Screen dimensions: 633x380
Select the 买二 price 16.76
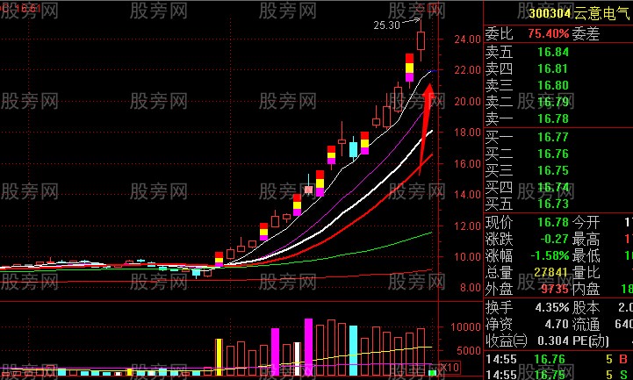click(x=553, y=154)
